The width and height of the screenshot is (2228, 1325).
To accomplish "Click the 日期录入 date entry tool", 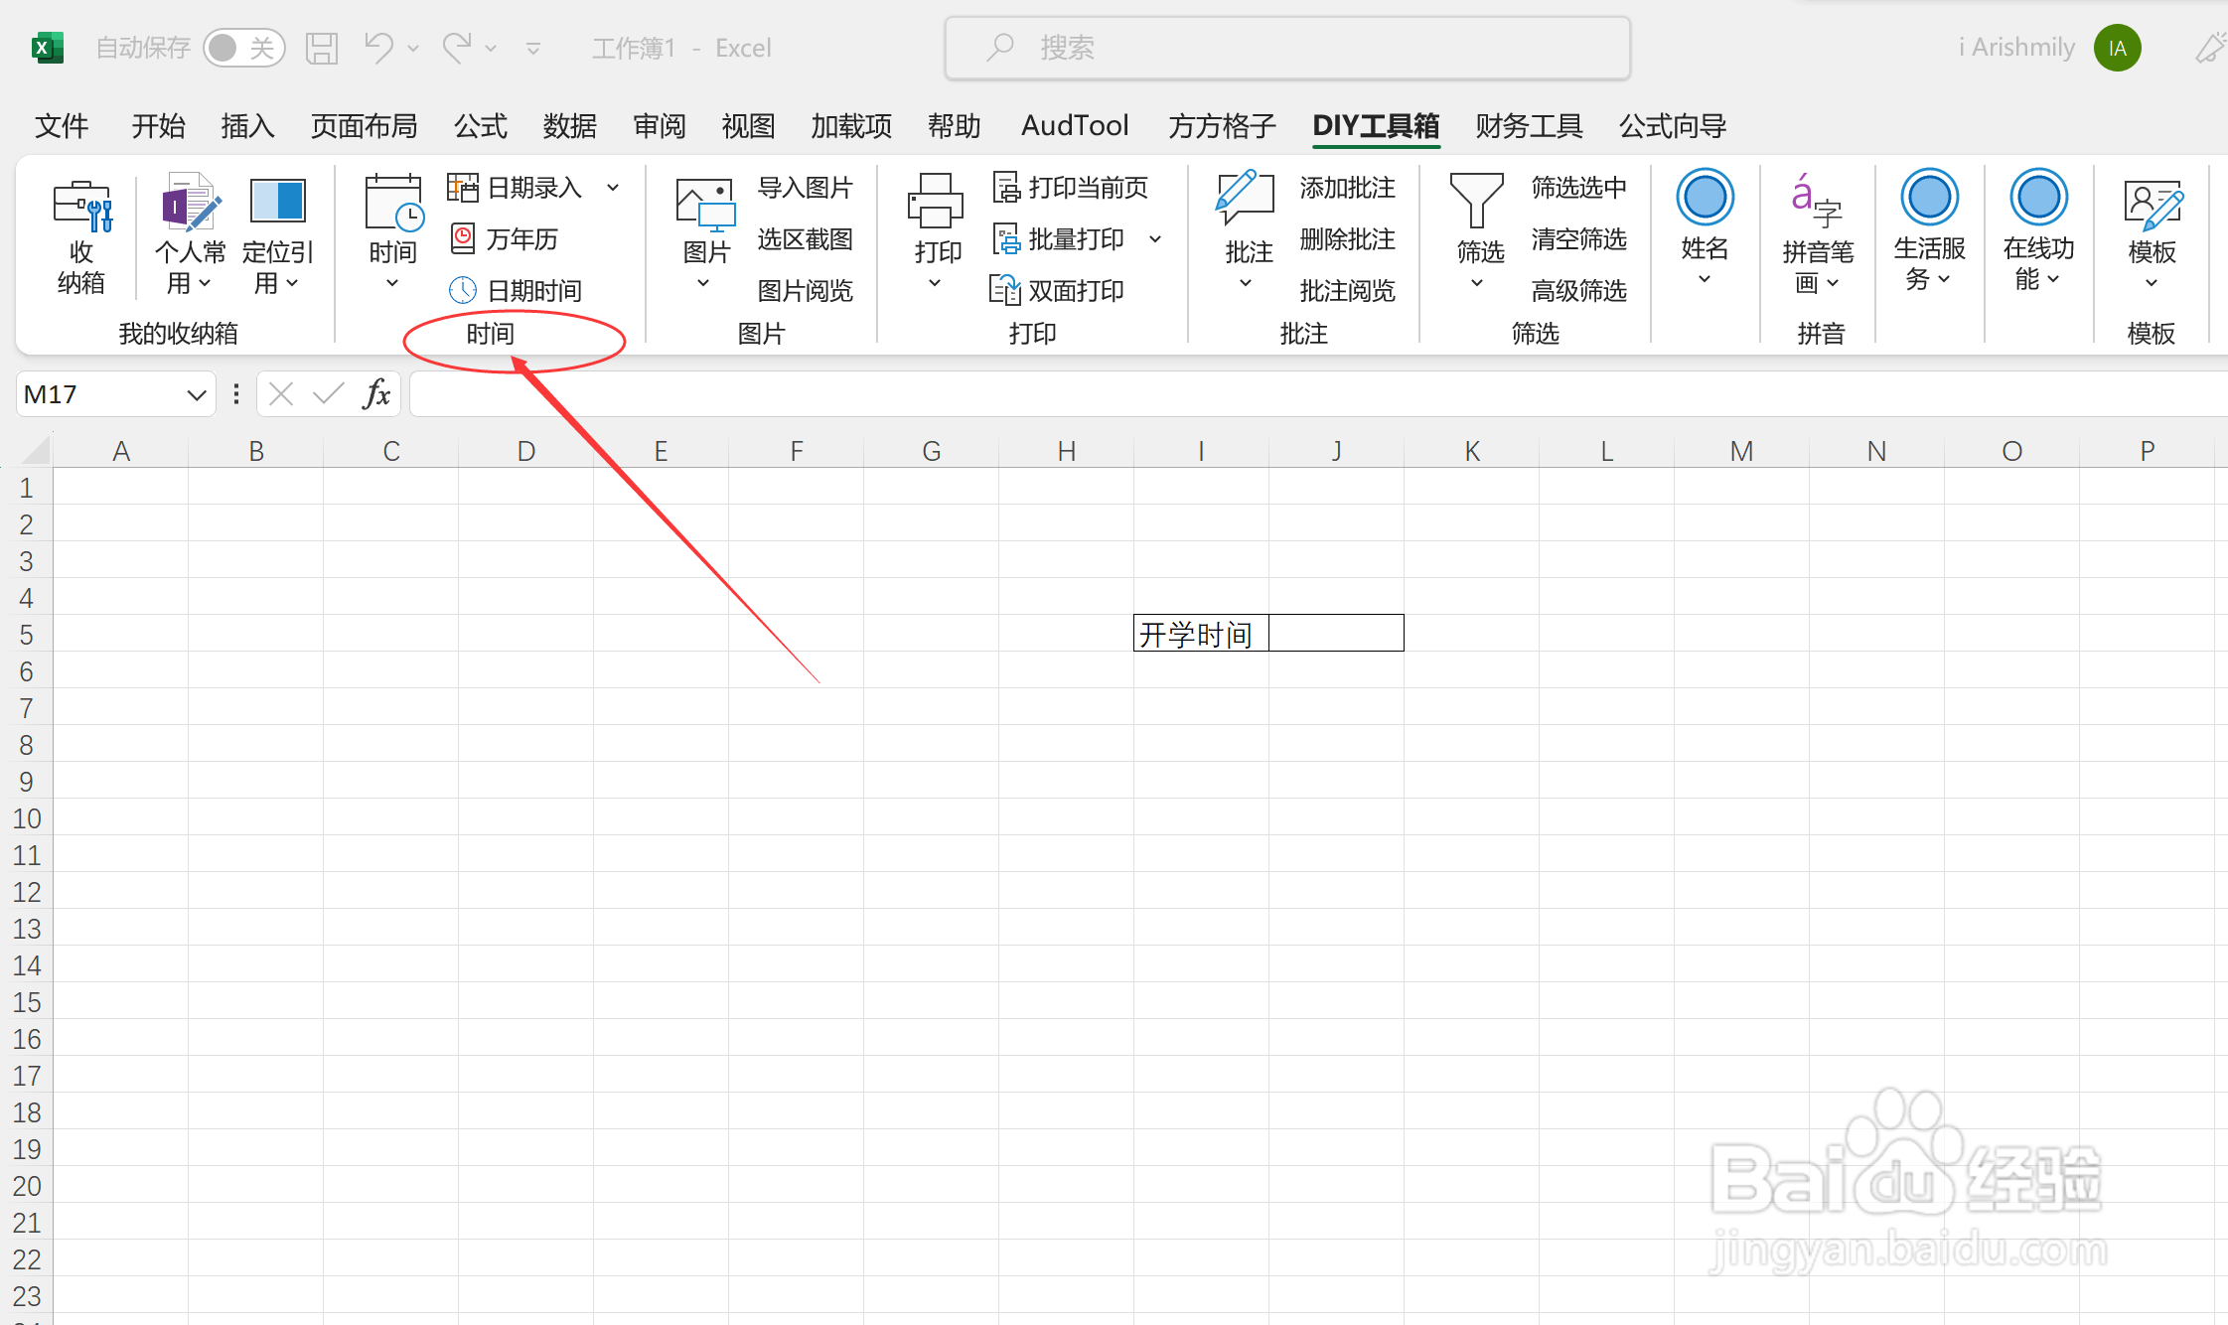I will point(515,188).
